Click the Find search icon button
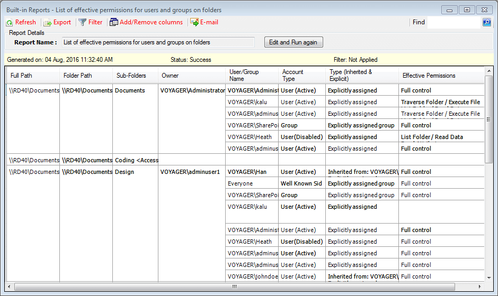This screenshot has width=498, height=296. click(486, 22)
